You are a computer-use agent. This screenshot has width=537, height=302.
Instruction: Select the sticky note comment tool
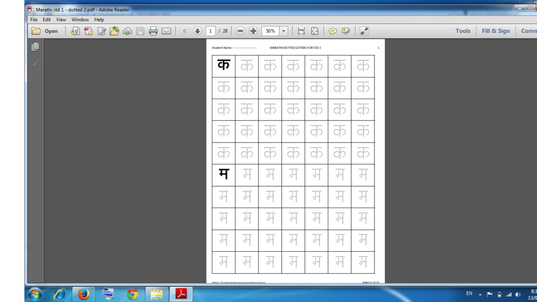334,31
